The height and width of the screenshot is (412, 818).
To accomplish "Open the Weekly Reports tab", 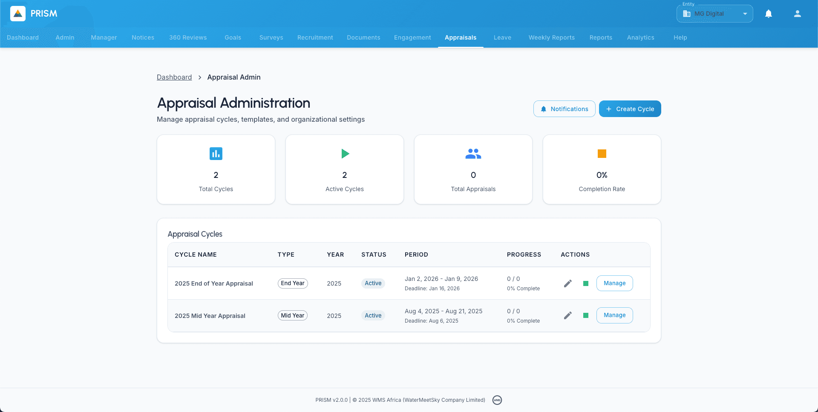I will pos(552,37).
